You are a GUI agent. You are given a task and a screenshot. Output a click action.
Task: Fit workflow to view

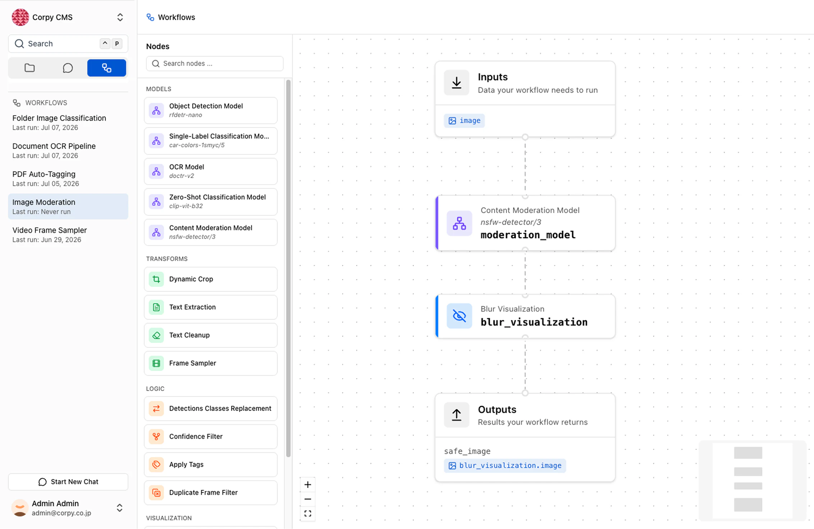coord(308,514)
